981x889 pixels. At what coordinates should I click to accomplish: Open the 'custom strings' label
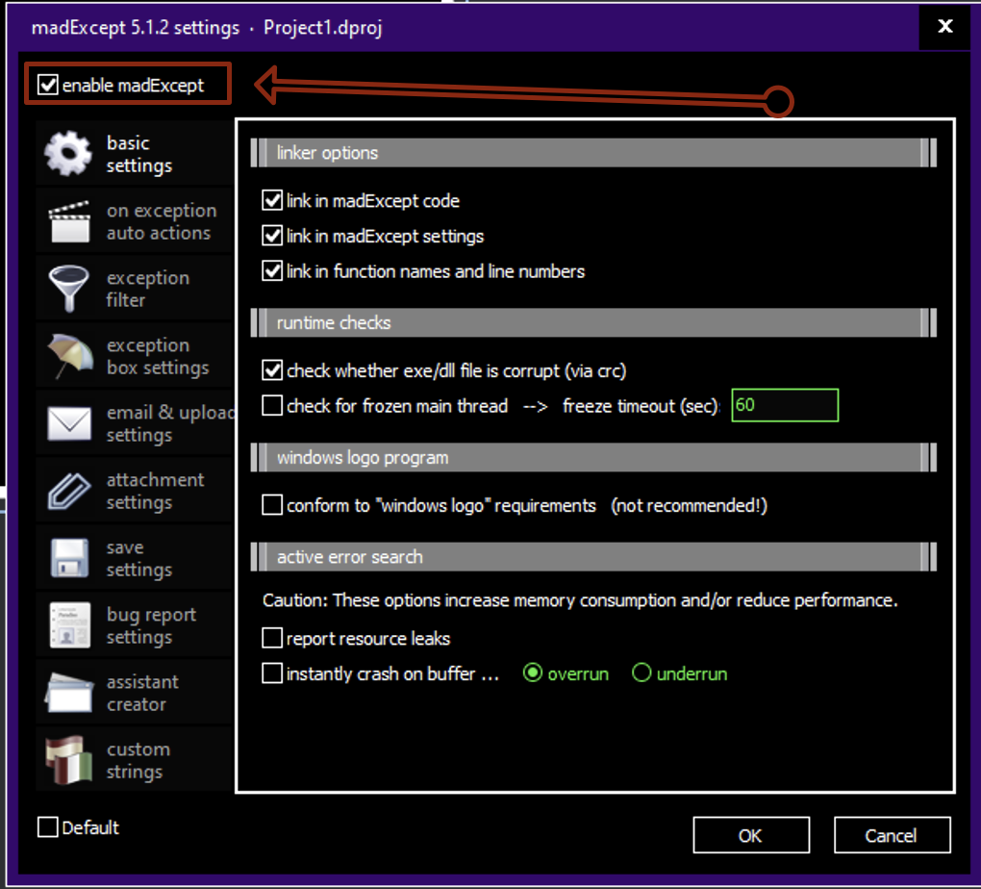[x=138, y=761]
